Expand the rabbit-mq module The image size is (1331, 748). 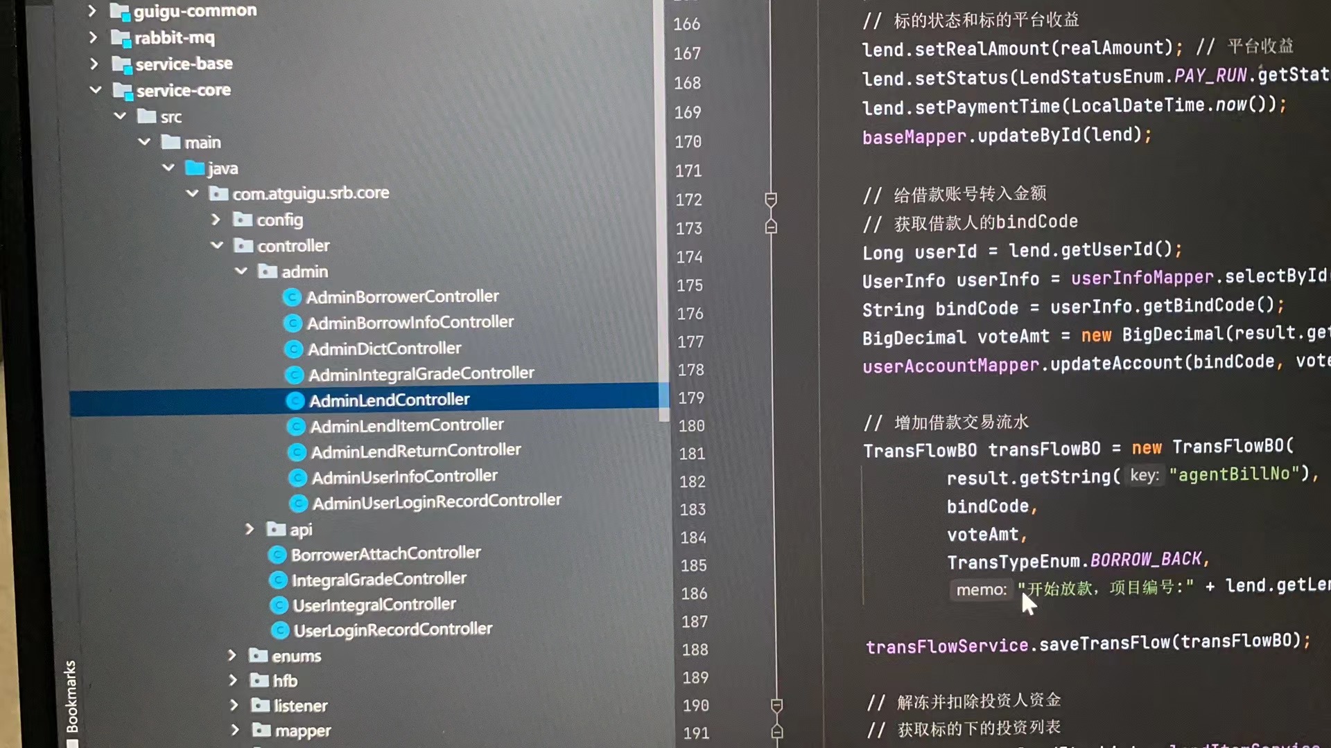[94, 37]
